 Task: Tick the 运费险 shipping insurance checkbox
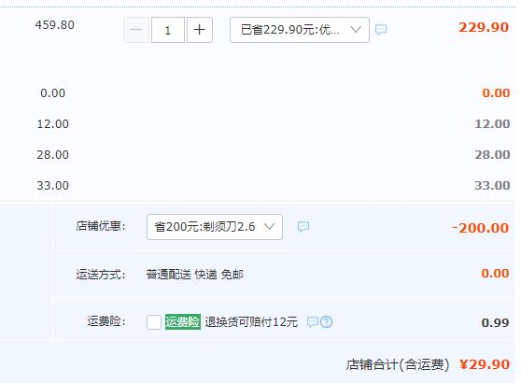(x=154, y=322)
